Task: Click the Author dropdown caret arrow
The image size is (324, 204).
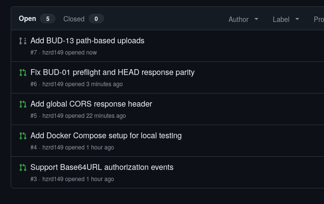Action: click(256, 19)
